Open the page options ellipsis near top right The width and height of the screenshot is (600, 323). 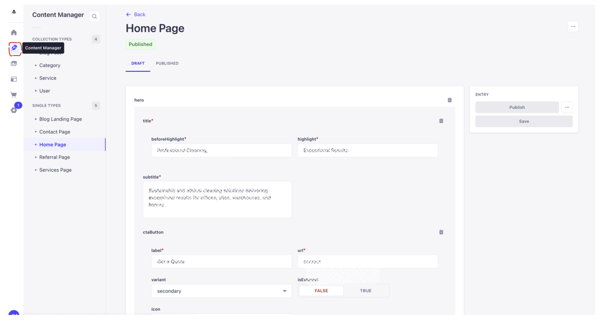pos(573,26)
